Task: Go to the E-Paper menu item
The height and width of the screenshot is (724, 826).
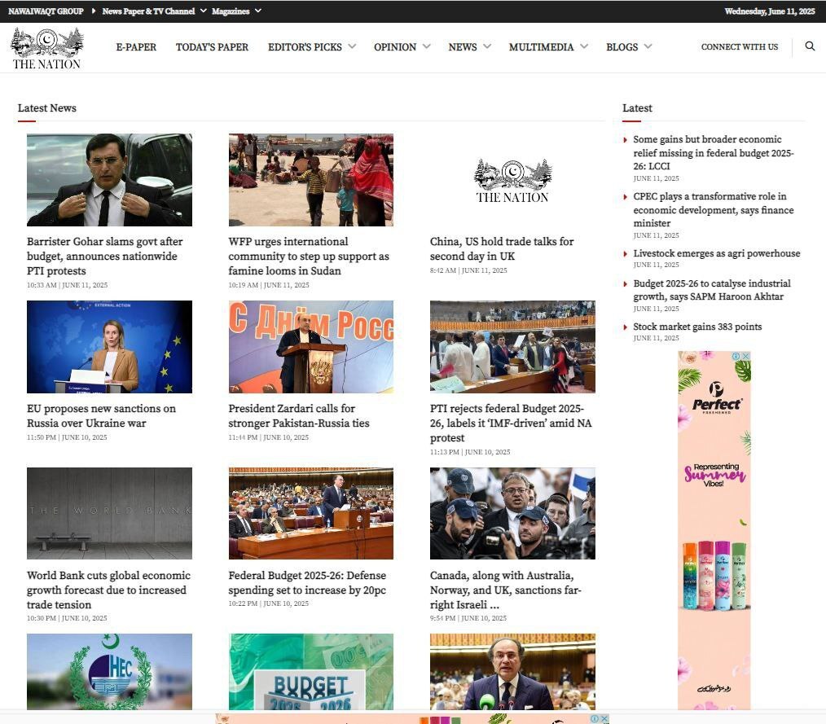Action: 136,47
